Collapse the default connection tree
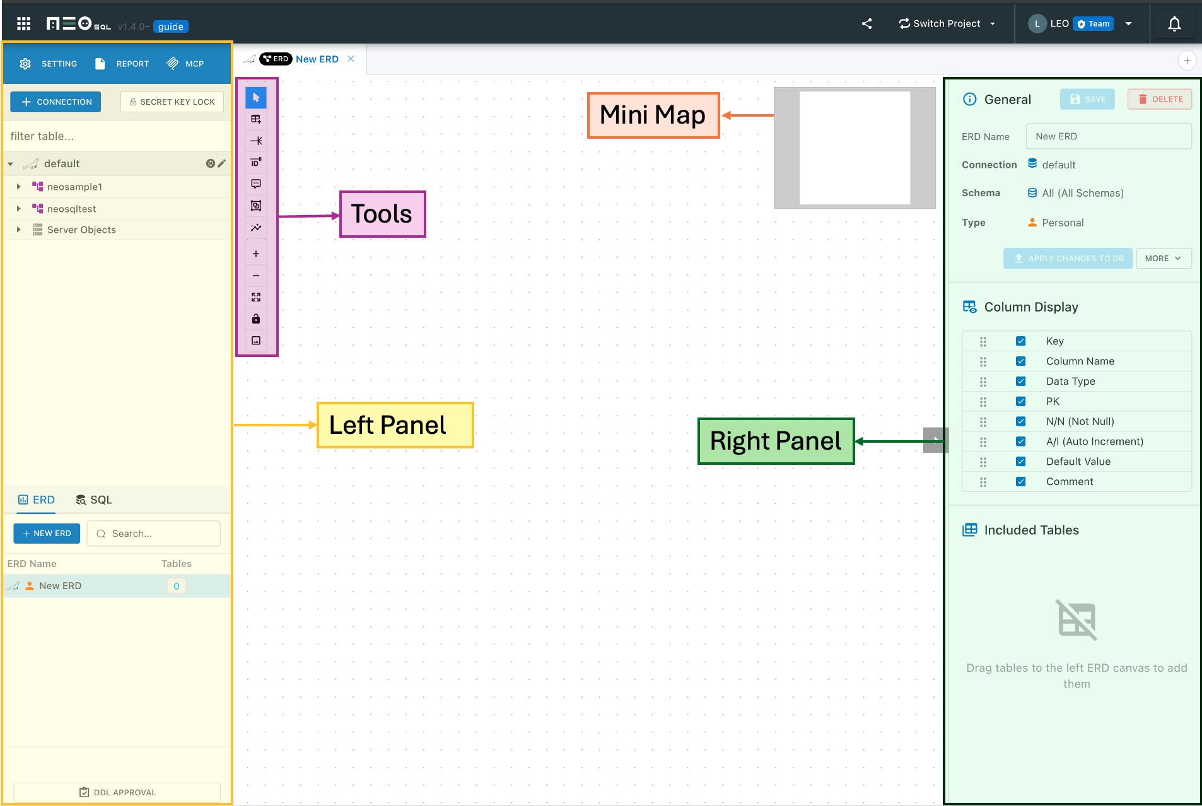The image size is (1202, 806). pos(11,164)
